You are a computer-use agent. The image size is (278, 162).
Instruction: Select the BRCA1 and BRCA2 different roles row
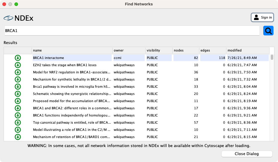tap(72, 108)
